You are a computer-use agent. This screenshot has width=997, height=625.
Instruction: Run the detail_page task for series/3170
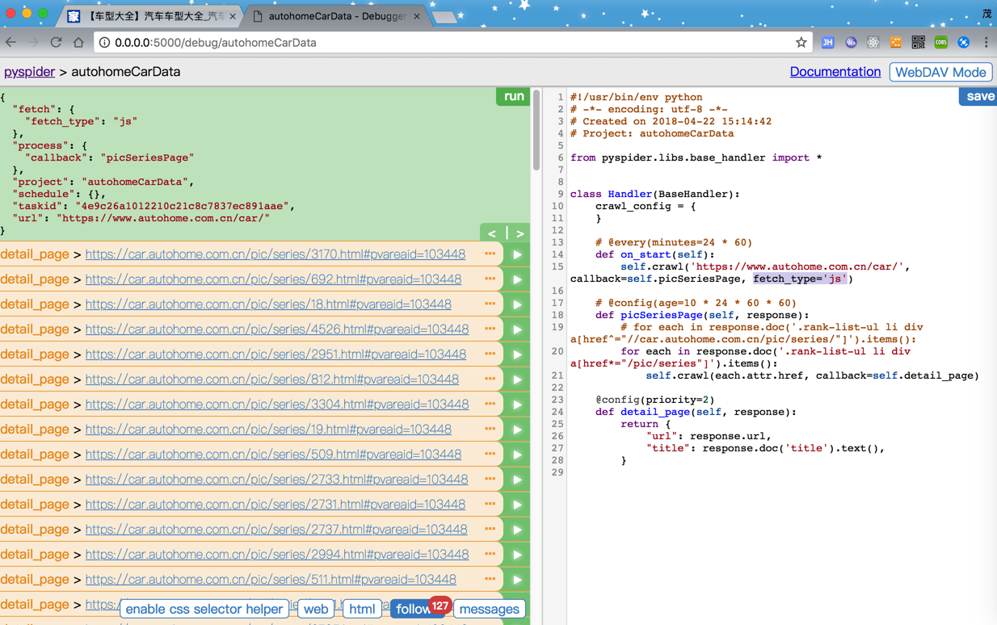coord(517,254)
